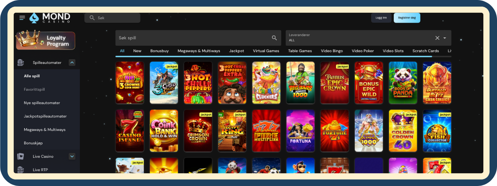Clear the Leverandører selection with X icon
Viewport: 497px width, 186px height.
coord(437,38)
